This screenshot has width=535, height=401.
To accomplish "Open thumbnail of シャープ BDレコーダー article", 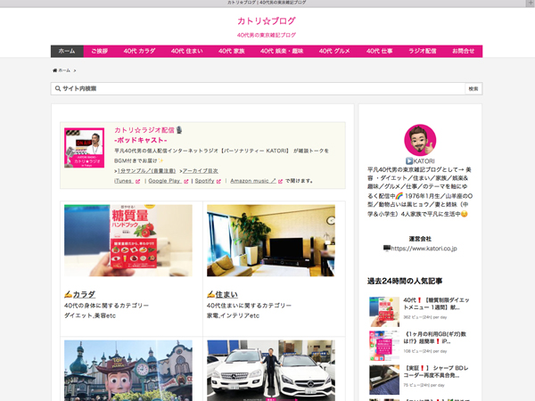I will pyautogui.click(x=384, y=380).
